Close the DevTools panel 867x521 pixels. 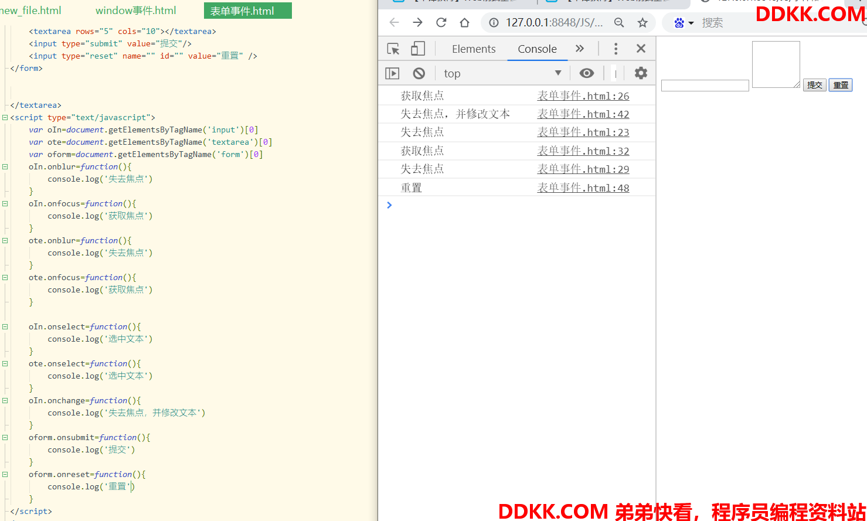point(641,49)
